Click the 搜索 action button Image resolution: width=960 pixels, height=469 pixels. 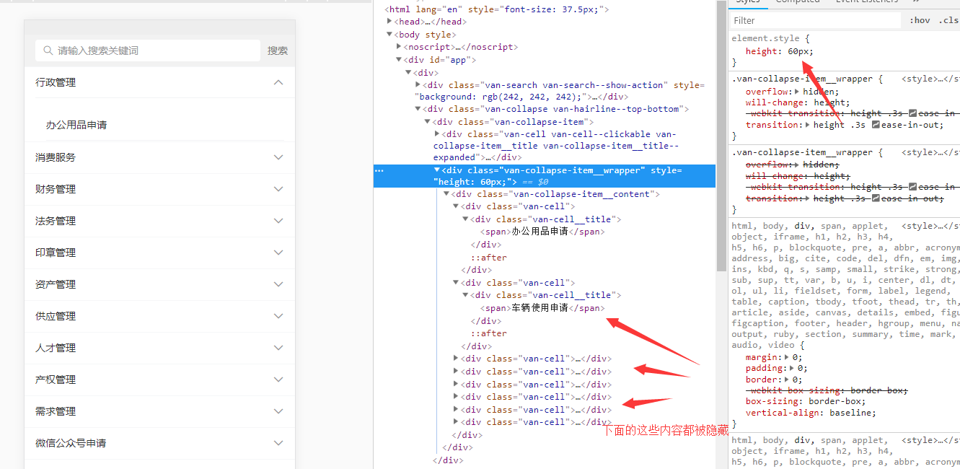pos(278,51)
